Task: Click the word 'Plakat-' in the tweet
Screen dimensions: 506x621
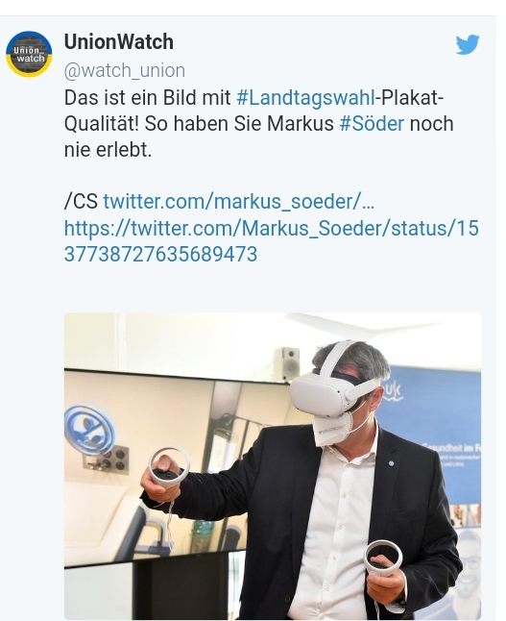Action: click(409, 97)
